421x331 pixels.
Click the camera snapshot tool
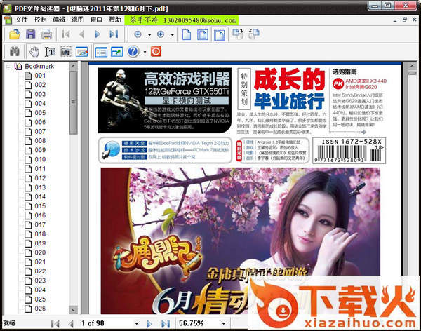tap(66, 52)
